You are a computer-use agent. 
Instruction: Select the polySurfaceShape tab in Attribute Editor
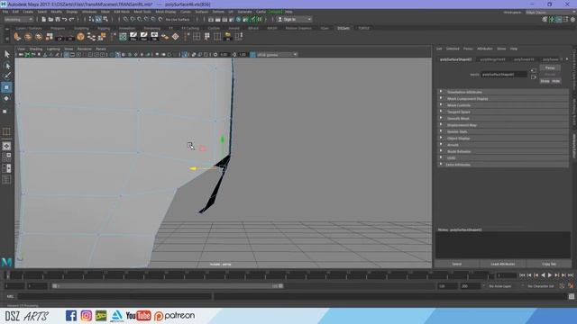pos(455,59)
